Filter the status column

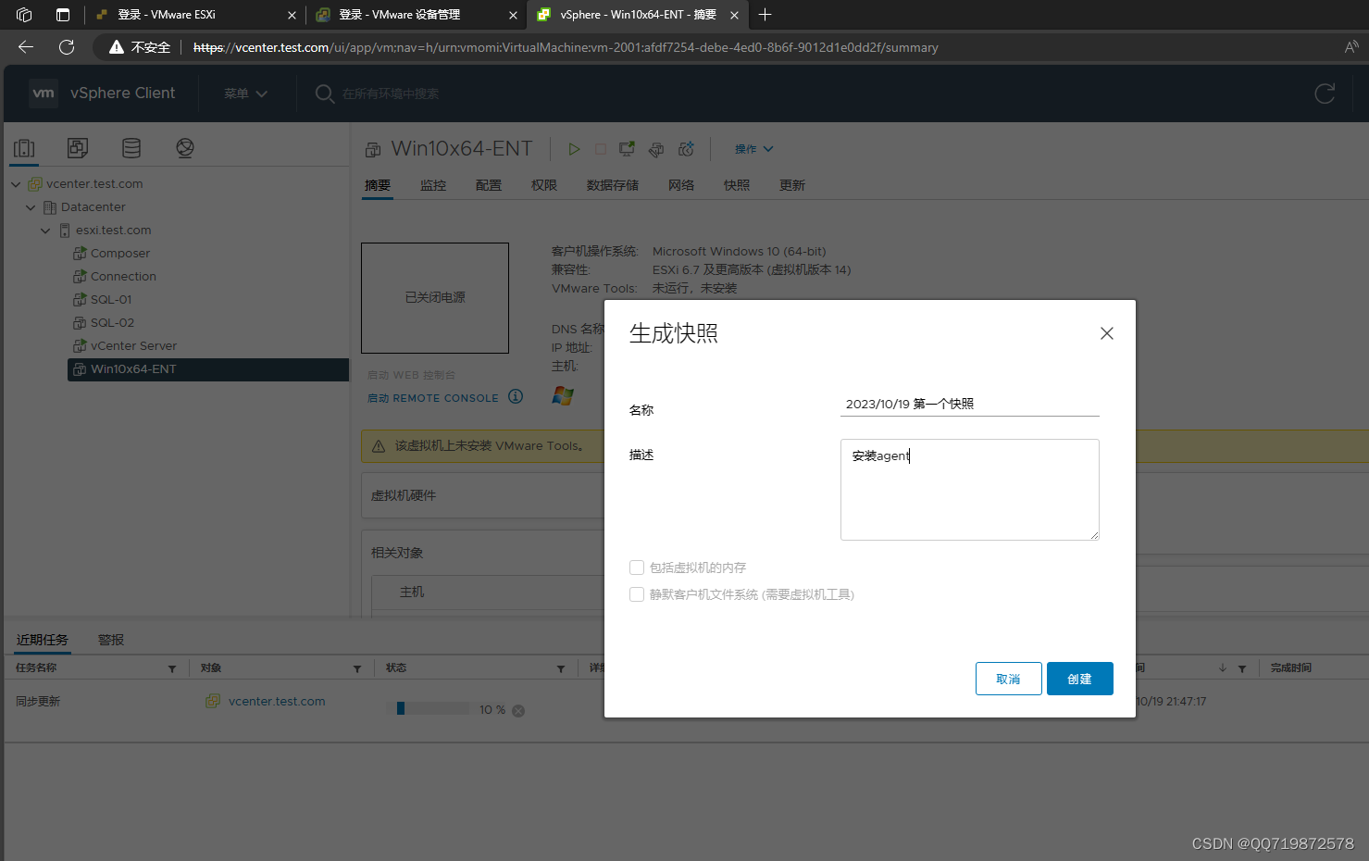click(561, 668)
